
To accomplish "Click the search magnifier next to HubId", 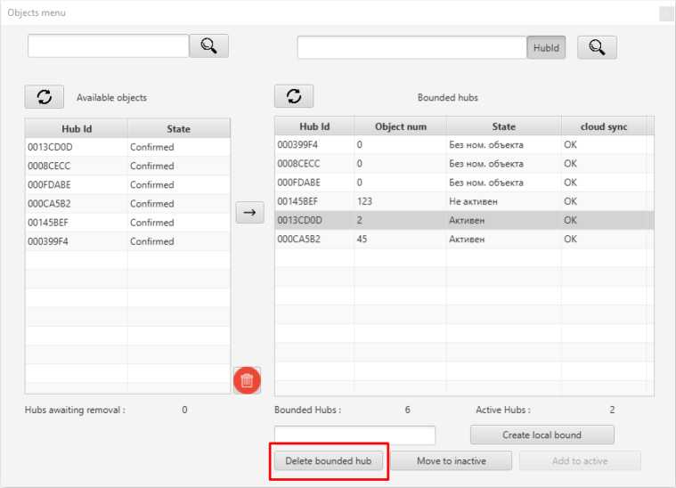I will coord(597,47).
